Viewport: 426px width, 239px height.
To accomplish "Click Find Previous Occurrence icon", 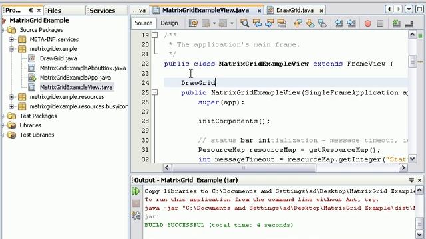I will click(257, 23).
